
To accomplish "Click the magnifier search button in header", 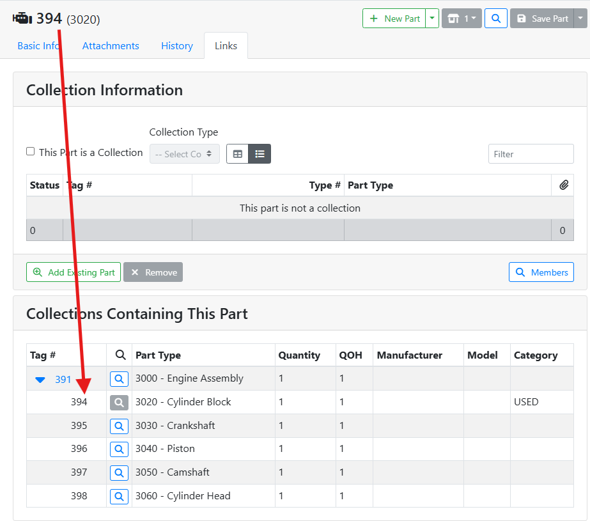I will point(495,19).
